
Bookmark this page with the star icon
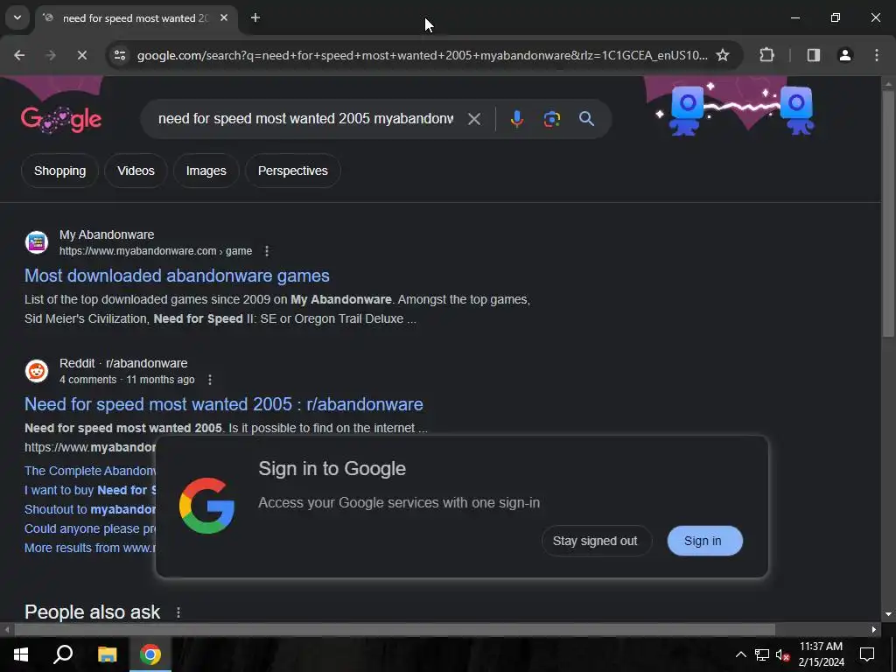tap(723, 55)
